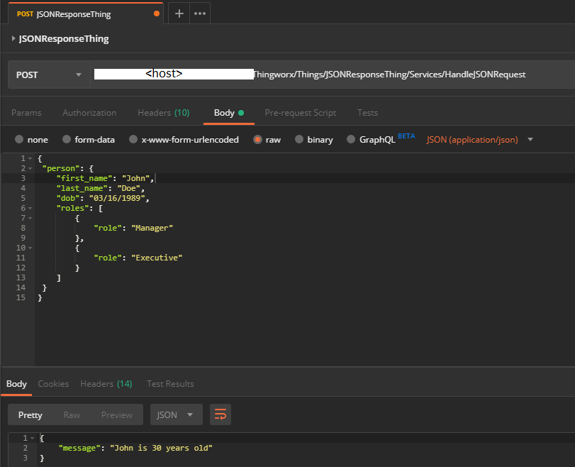
Task: Open a new request tab with plus icon
Action: point(179,13)
